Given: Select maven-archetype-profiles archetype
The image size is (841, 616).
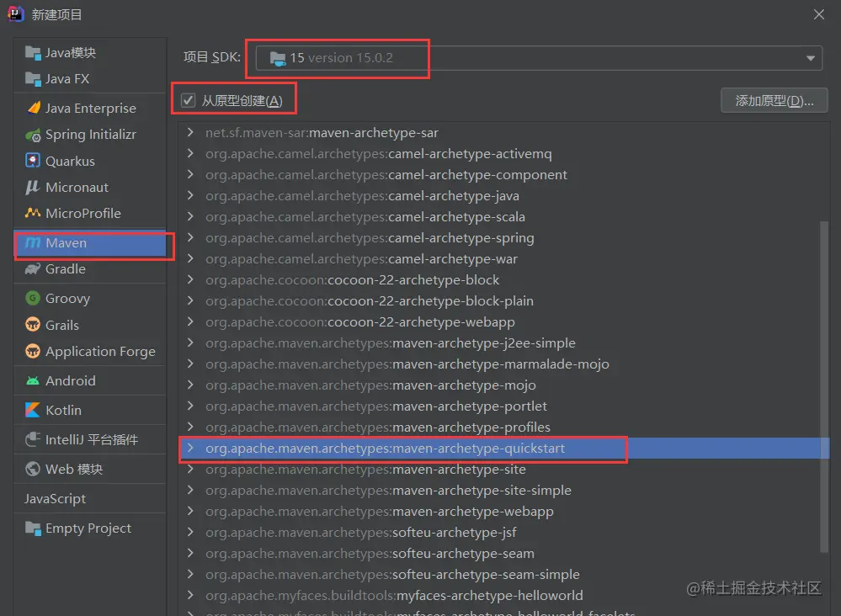Looking at the screenshot, I should pos(504,427).
